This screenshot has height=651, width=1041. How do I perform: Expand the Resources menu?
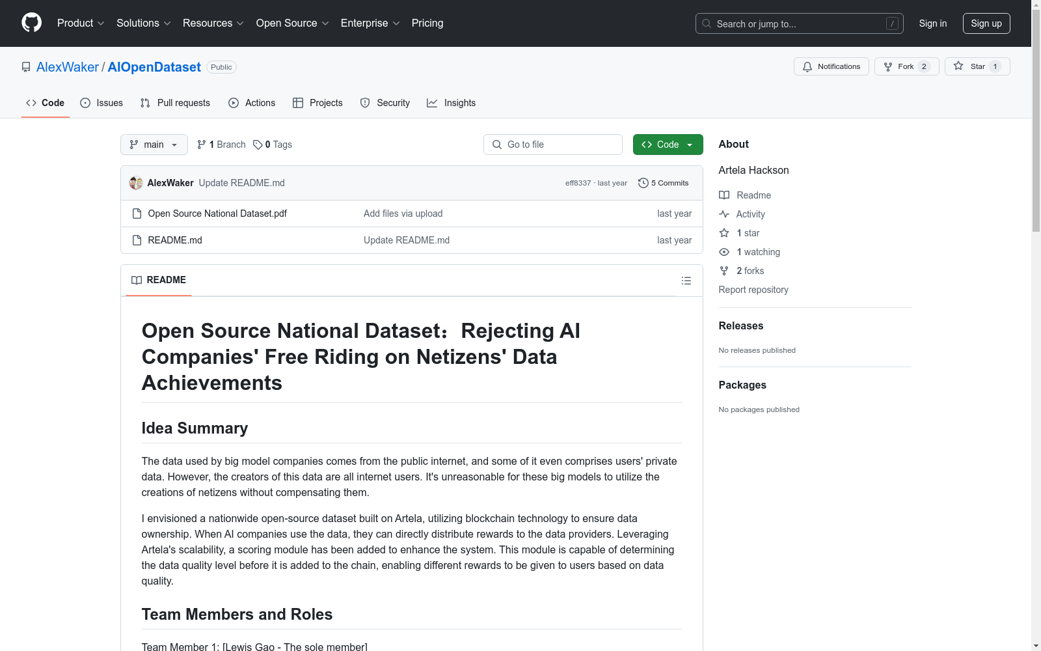213,23
